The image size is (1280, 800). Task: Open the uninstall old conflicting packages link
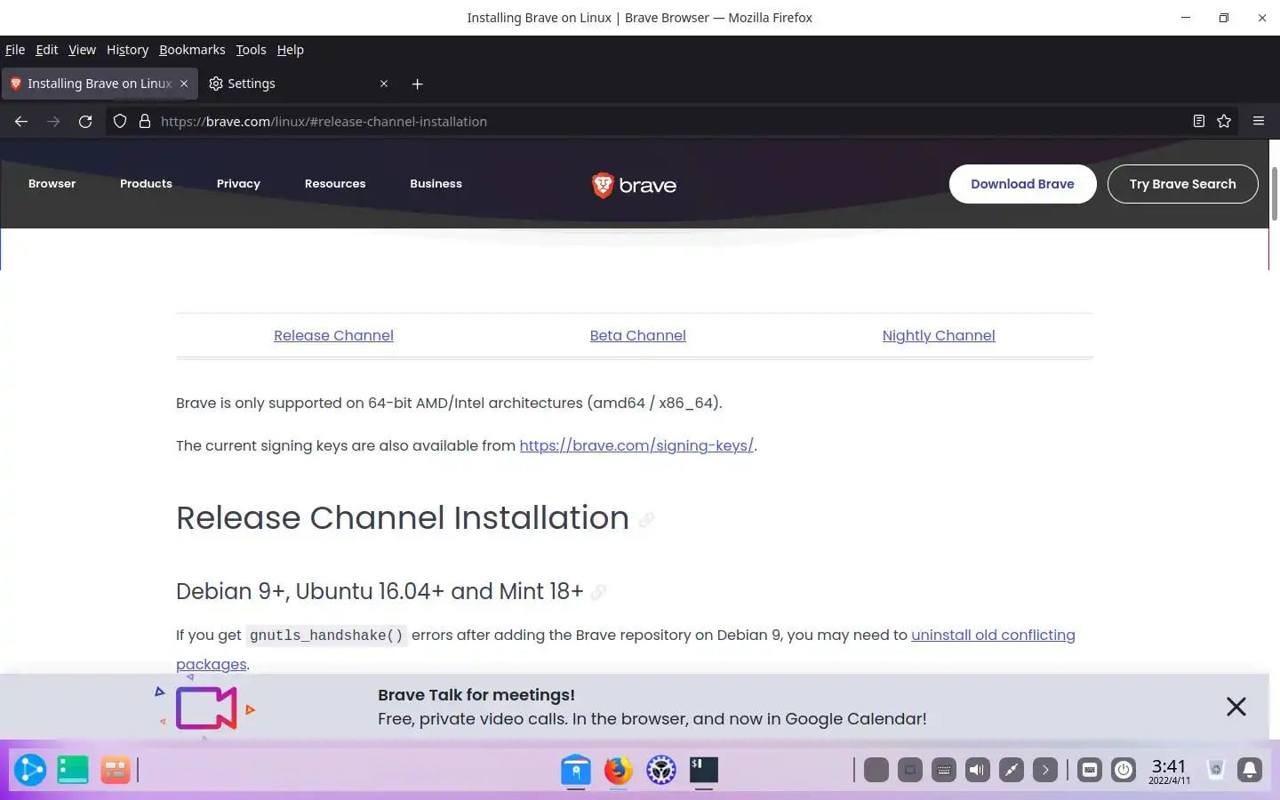[993, 636]
